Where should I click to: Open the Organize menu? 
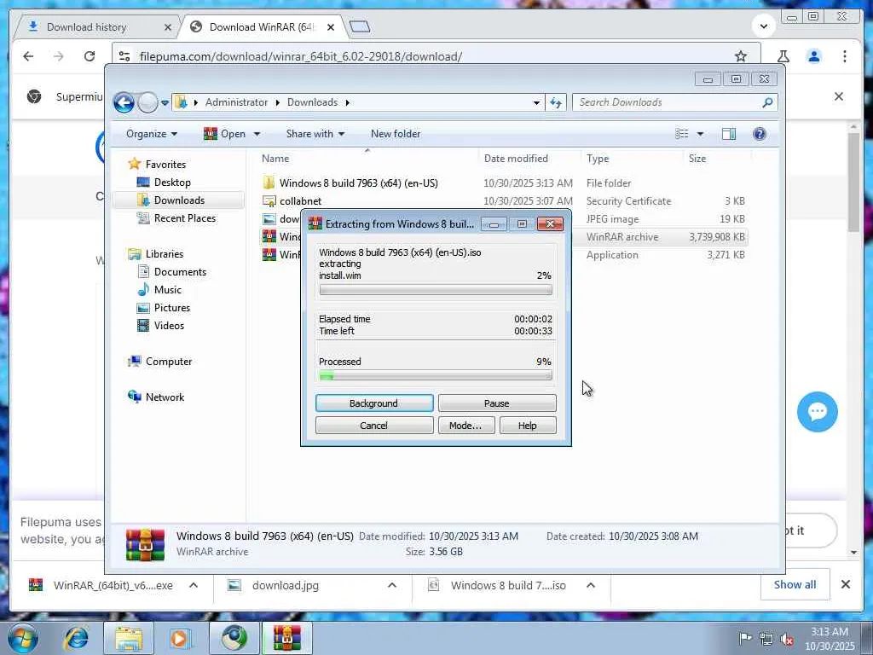(x=152, y=134)
